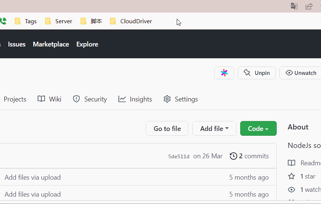321x204 pixels.
Task: Unpin this repository
Action: [256, 73]
